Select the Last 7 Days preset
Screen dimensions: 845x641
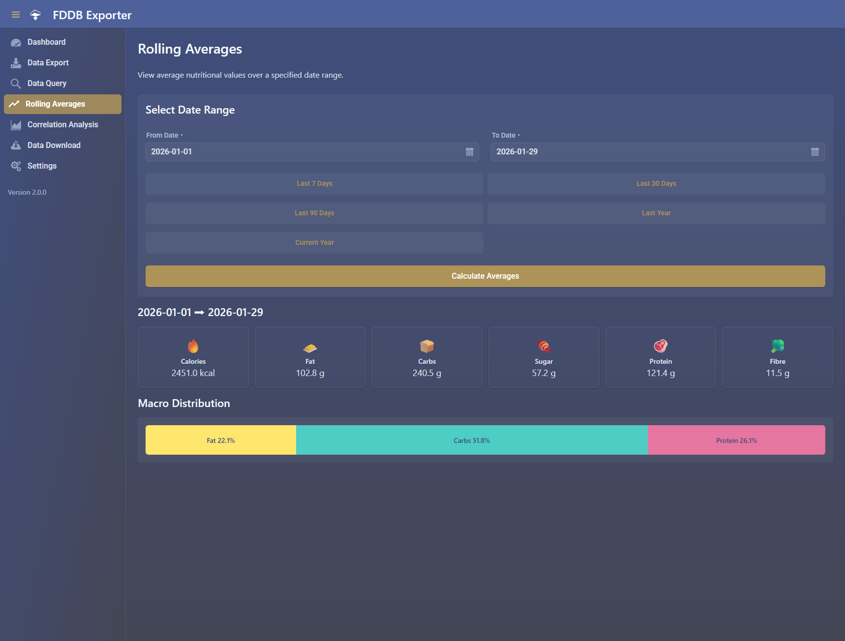[x=314, y=184]
